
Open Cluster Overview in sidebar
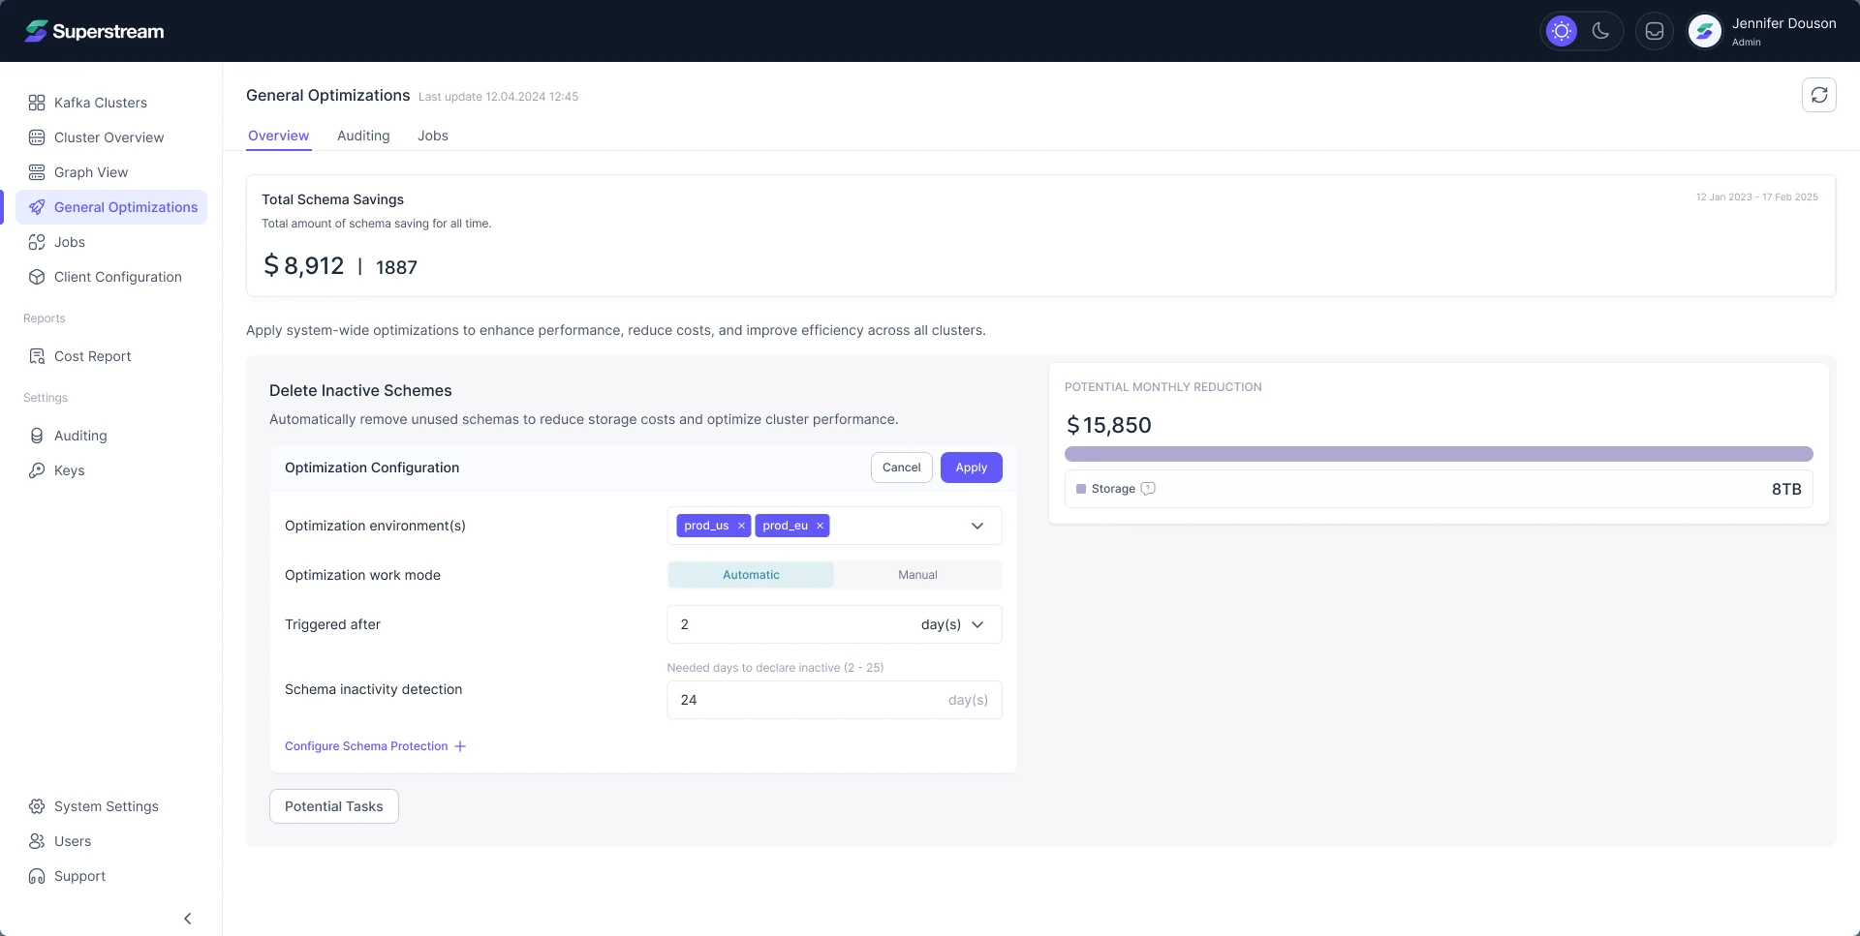(x=111, y=137)
